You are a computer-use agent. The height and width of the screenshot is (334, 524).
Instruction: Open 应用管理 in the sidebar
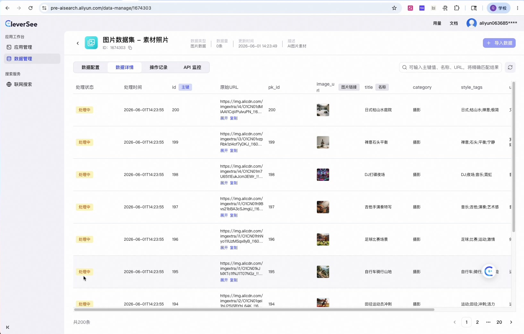point(32,47)
